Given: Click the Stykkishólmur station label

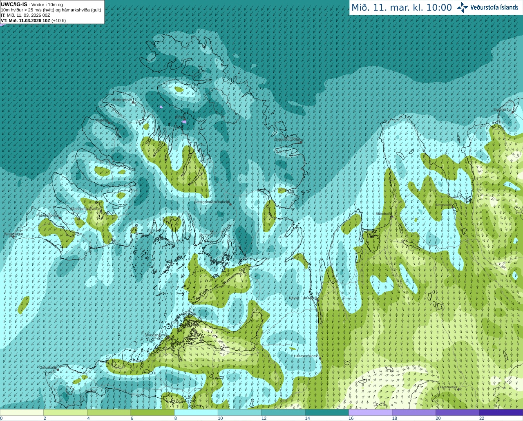Looking at the screenshot, I should pos(156,335).
